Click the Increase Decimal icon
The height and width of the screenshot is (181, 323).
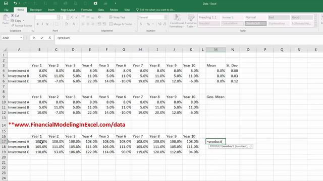pos(159,24)
